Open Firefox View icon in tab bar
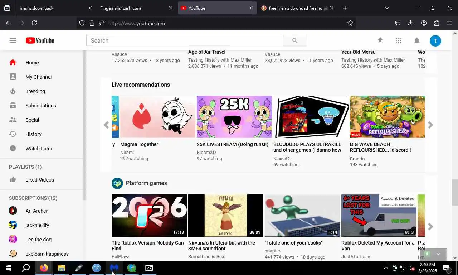This screenshot has width=458, height=275. [7, 8]
